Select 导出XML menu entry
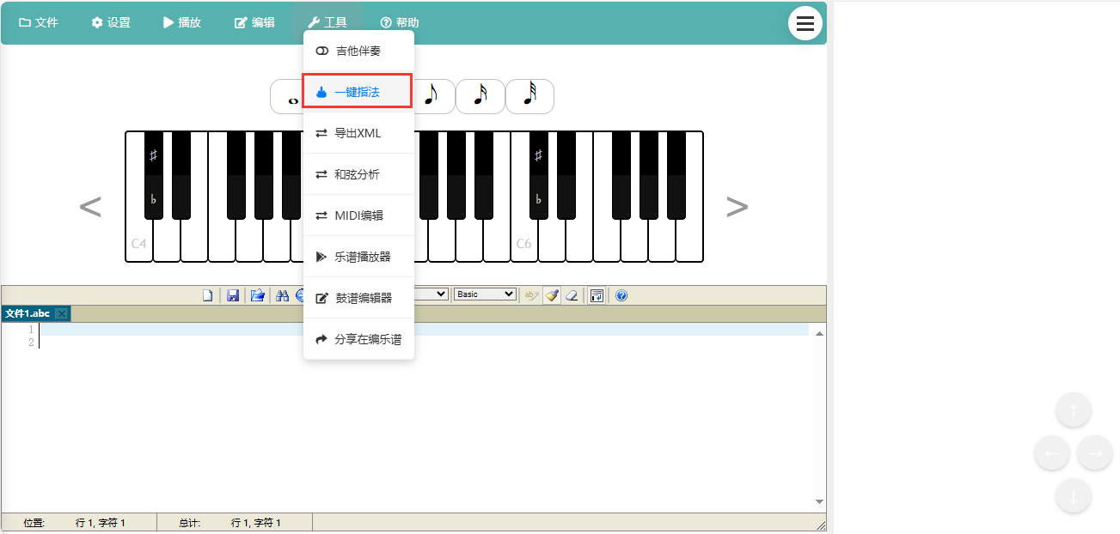Screen dimensions: 1120x534 tap(358, 133)
